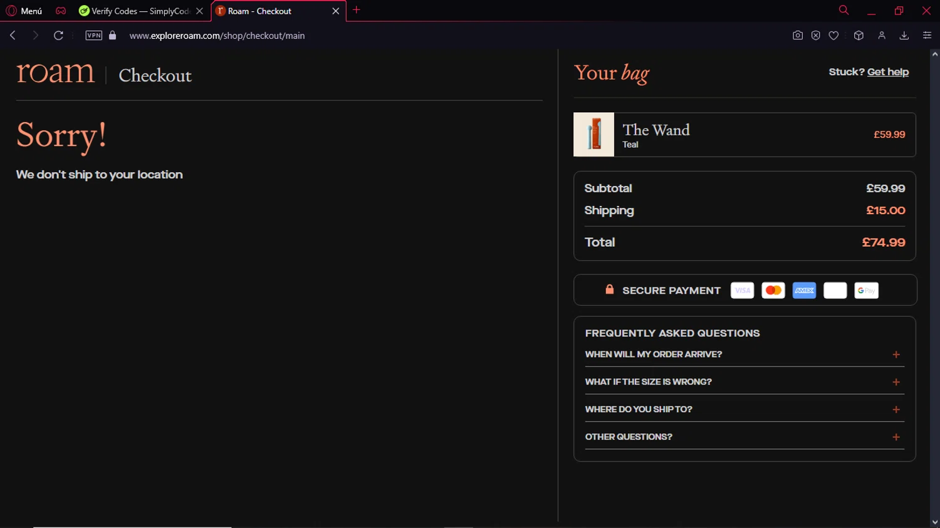Toggle the VPN badge in address bar

coord(94,35)
